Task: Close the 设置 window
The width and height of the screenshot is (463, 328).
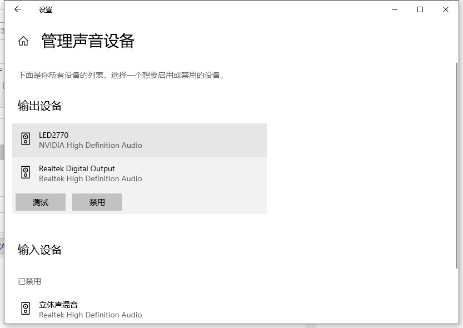Action: click(x=446, y=9)
